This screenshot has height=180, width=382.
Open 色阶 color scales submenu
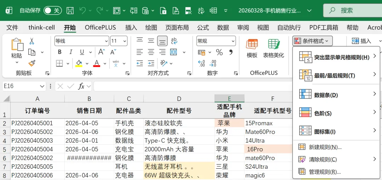coord(337,113)
